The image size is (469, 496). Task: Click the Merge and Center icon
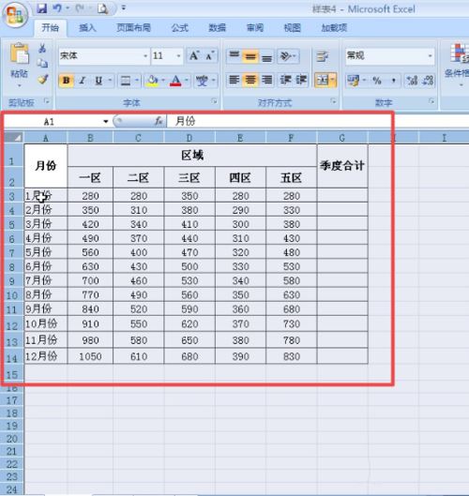click(x=322, y=81)
